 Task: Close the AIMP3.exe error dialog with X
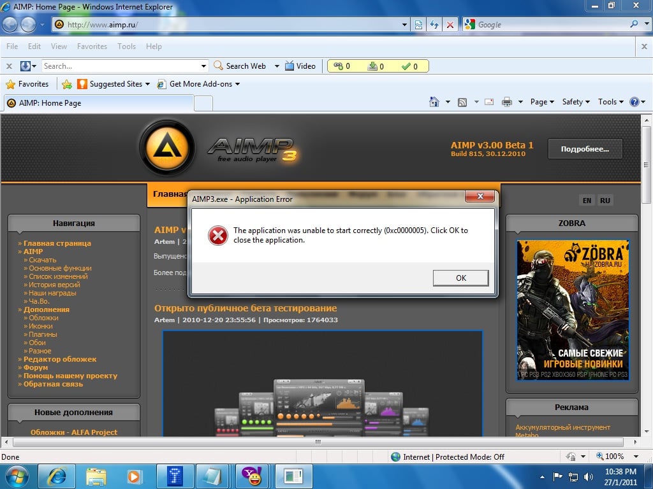pos(480,196)
